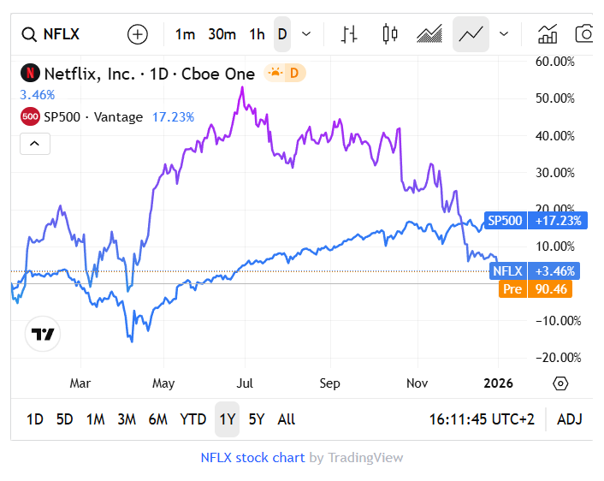Select the candlestick chart style icon
Image resolution: width=604 pixels, height=481 pixels.
click(390, 34)
